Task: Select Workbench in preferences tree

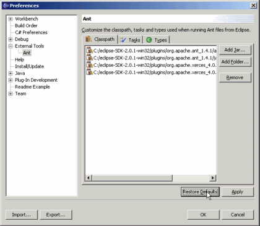Action: click(x=27, y=19)
